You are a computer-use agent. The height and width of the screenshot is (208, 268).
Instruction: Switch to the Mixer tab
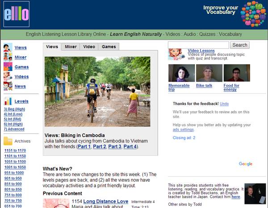point(71,46)
